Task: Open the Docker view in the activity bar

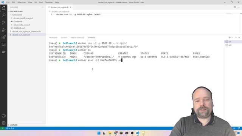Action: pos(3,52)
